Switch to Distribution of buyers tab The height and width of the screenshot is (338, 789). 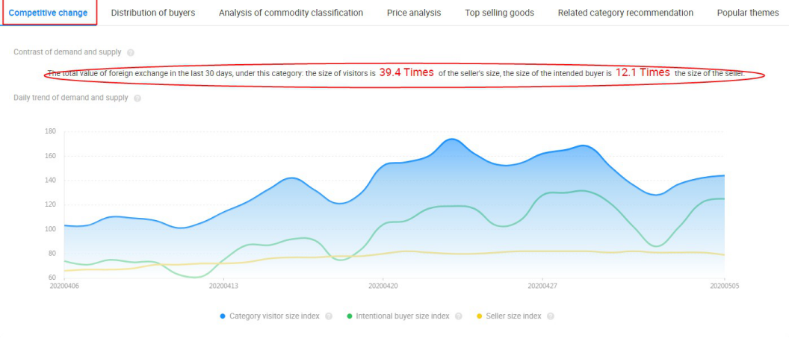pos(153,13)
